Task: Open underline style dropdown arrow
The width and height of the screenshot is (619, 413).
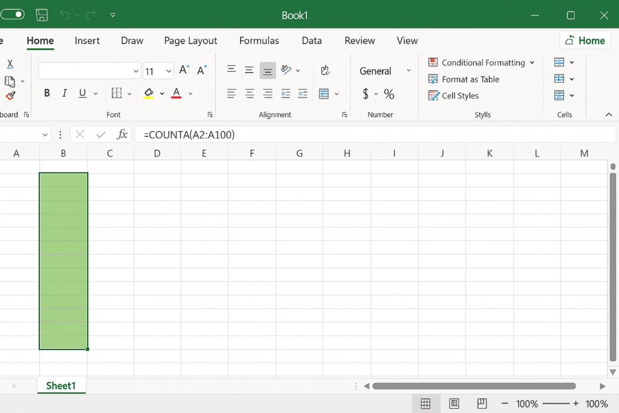Action: click(x=96, y=94)
